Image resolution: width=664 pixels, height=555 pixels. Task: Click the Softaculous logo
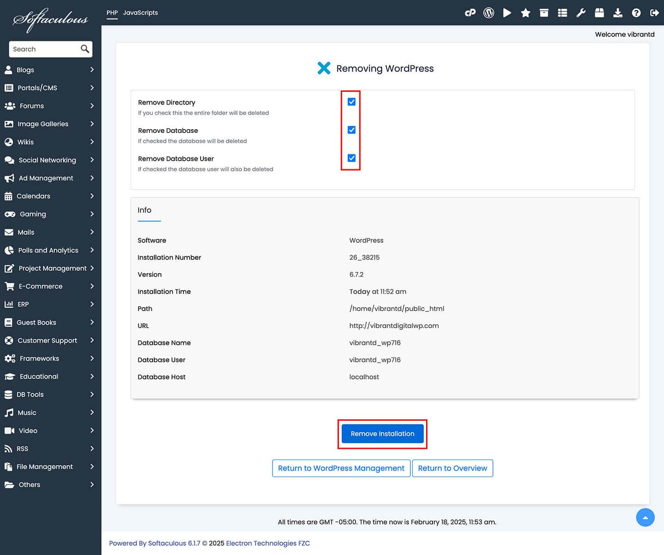click(x=50, y=20)
